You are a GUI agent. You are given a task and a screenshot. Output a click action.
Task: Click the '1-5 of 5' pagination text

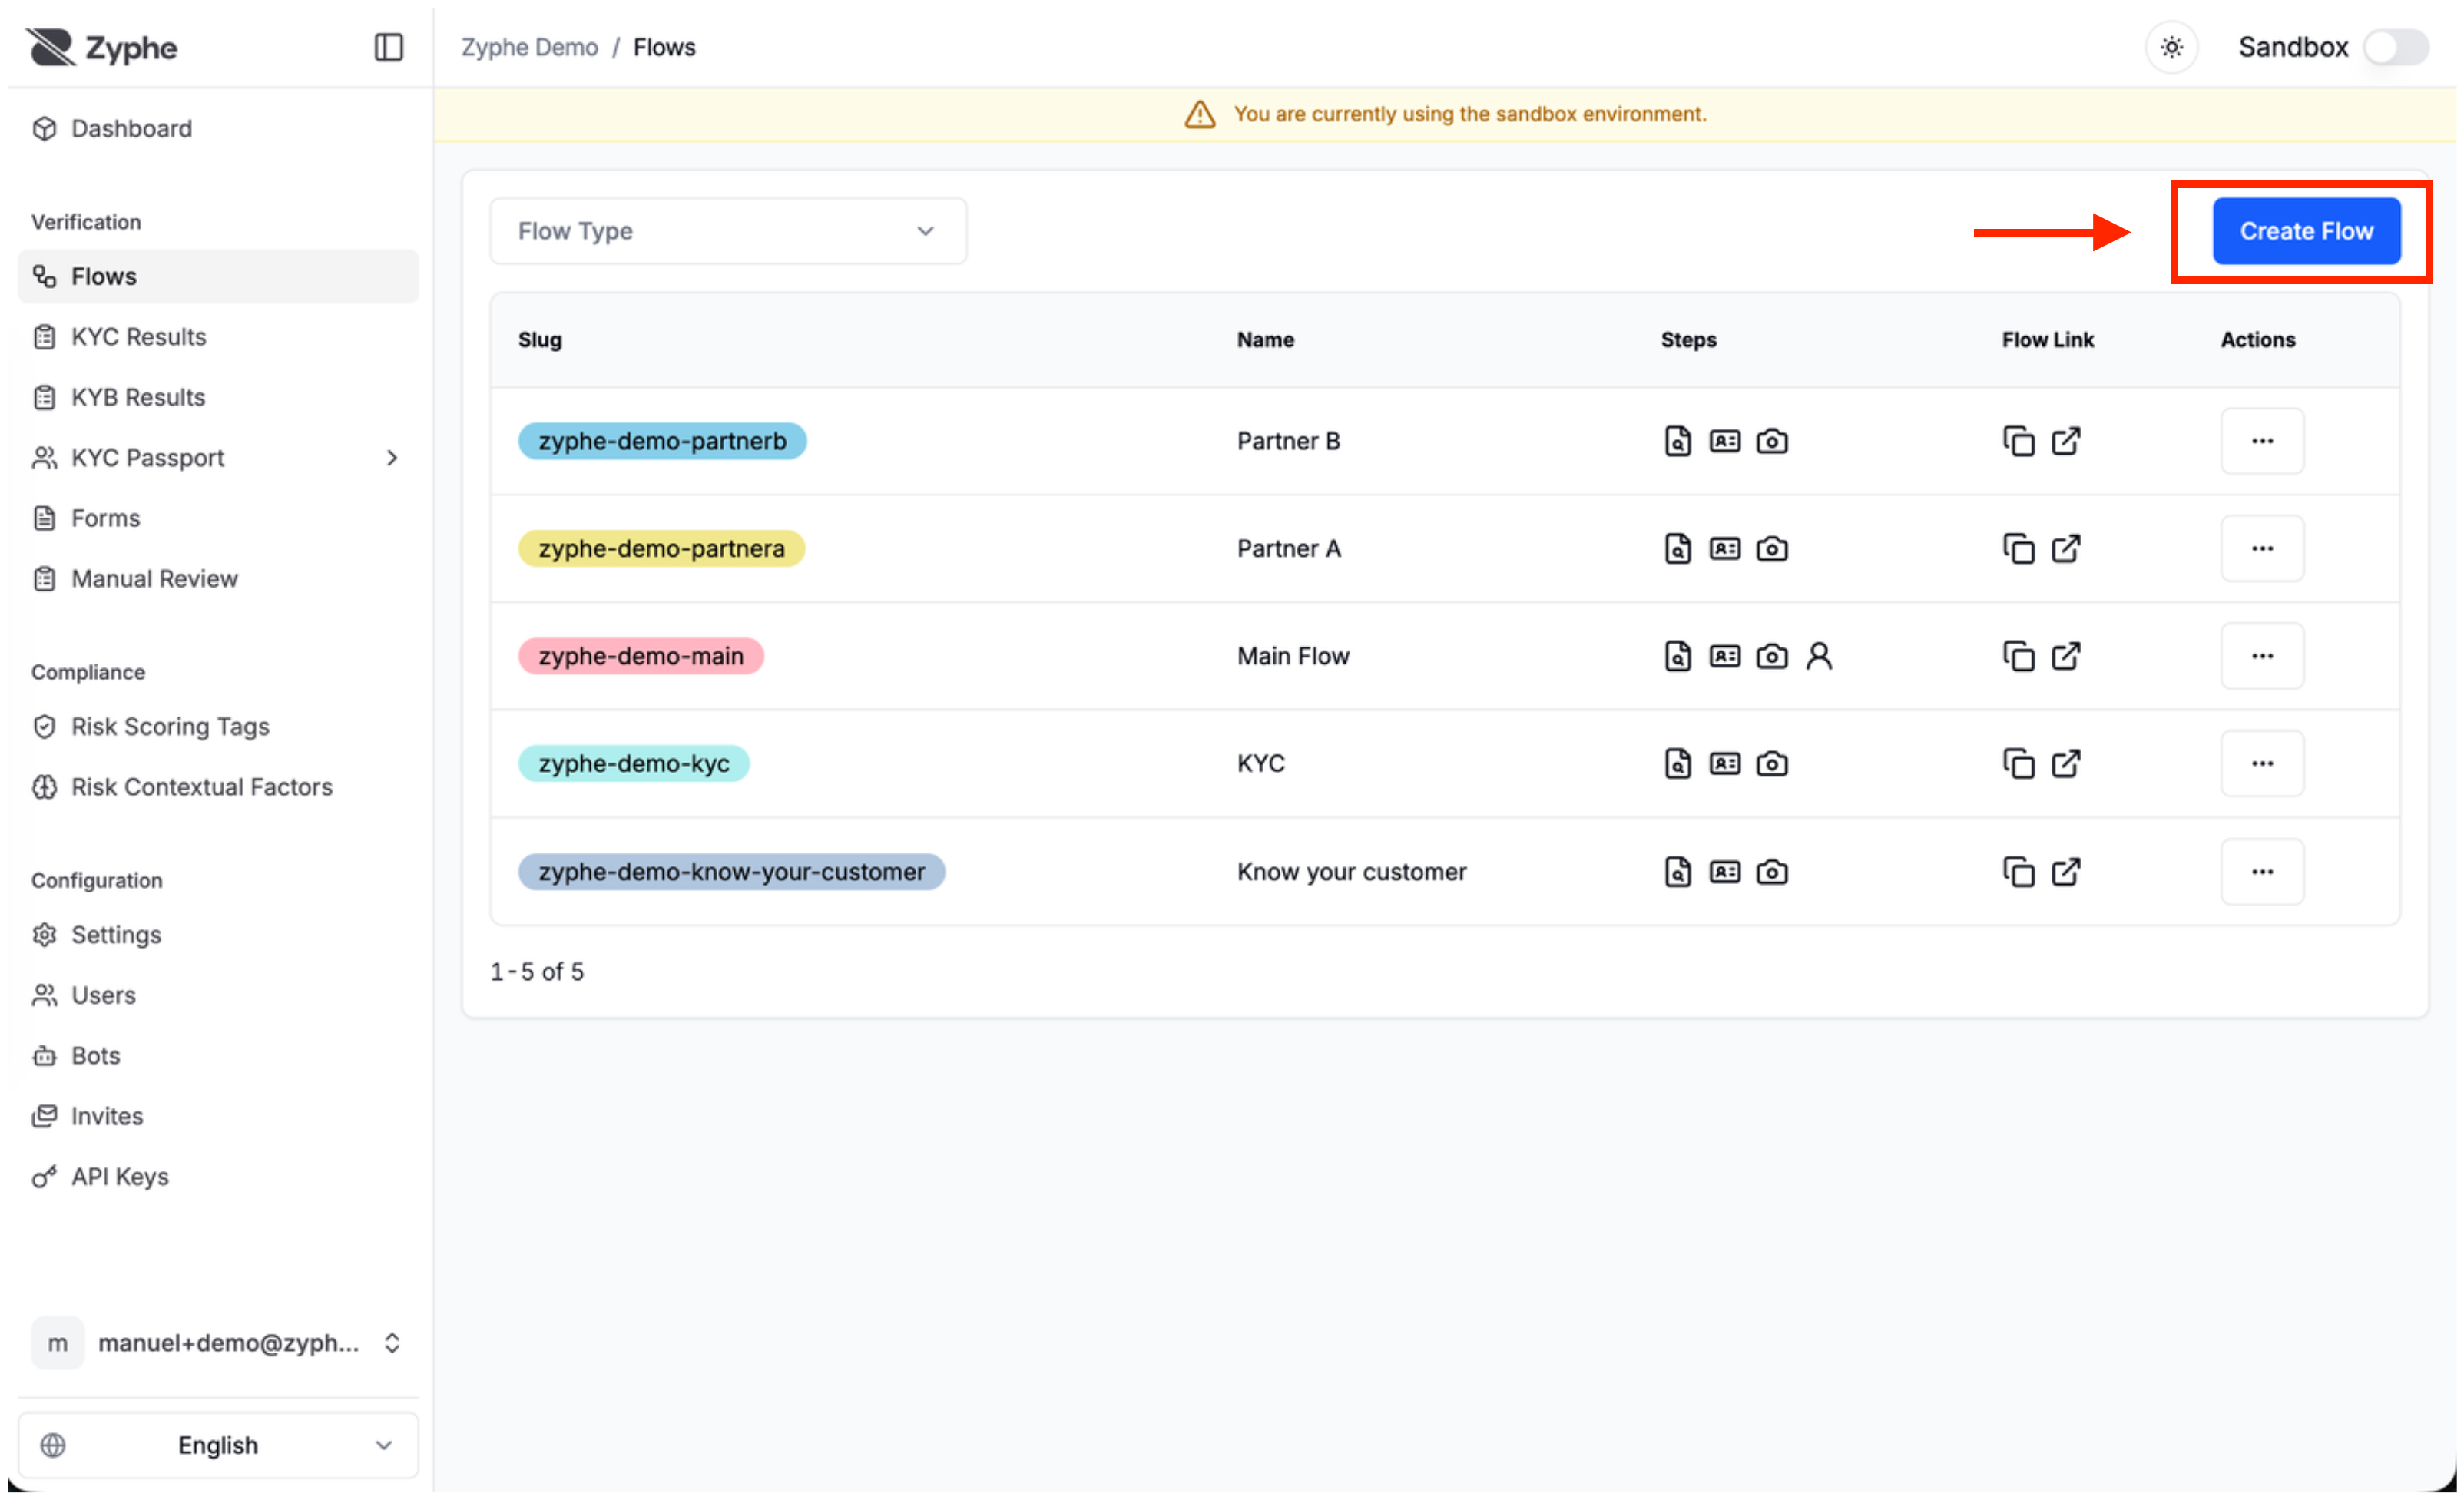click(537, 971)
